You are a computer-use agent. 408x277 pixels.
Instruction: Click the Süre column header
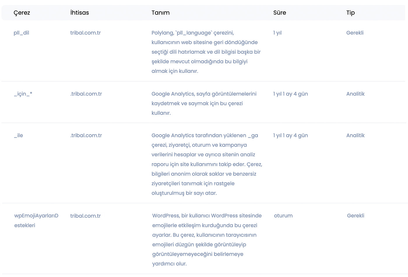coord(280,13)
